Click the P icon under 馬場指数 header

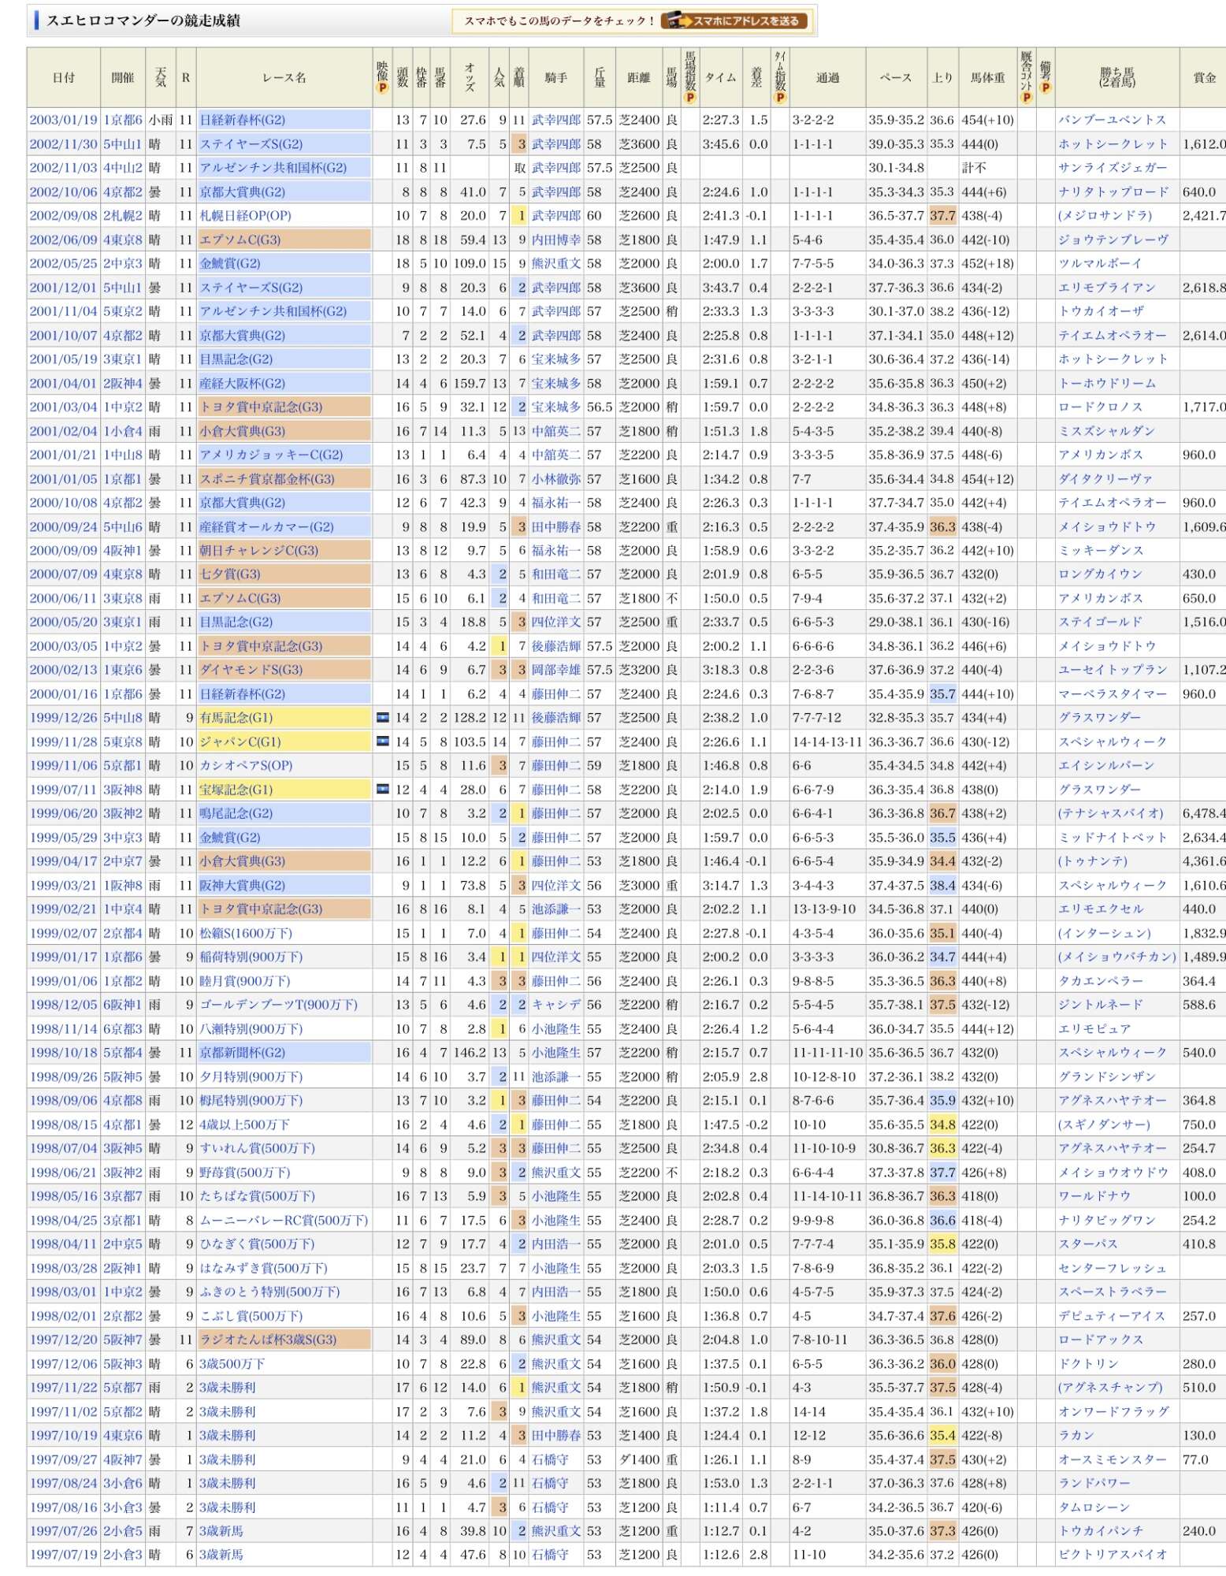pyautogui.click(x=690, y=98)
